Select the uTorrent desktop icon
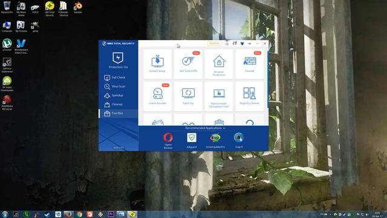Image resolution: width=387 pixels, height=218 pixels. click(x=7, y=45)
